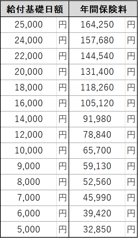Screen dimensions: 138x238
Task: Select the 131,400 premium cell
Action: point(97,72)
